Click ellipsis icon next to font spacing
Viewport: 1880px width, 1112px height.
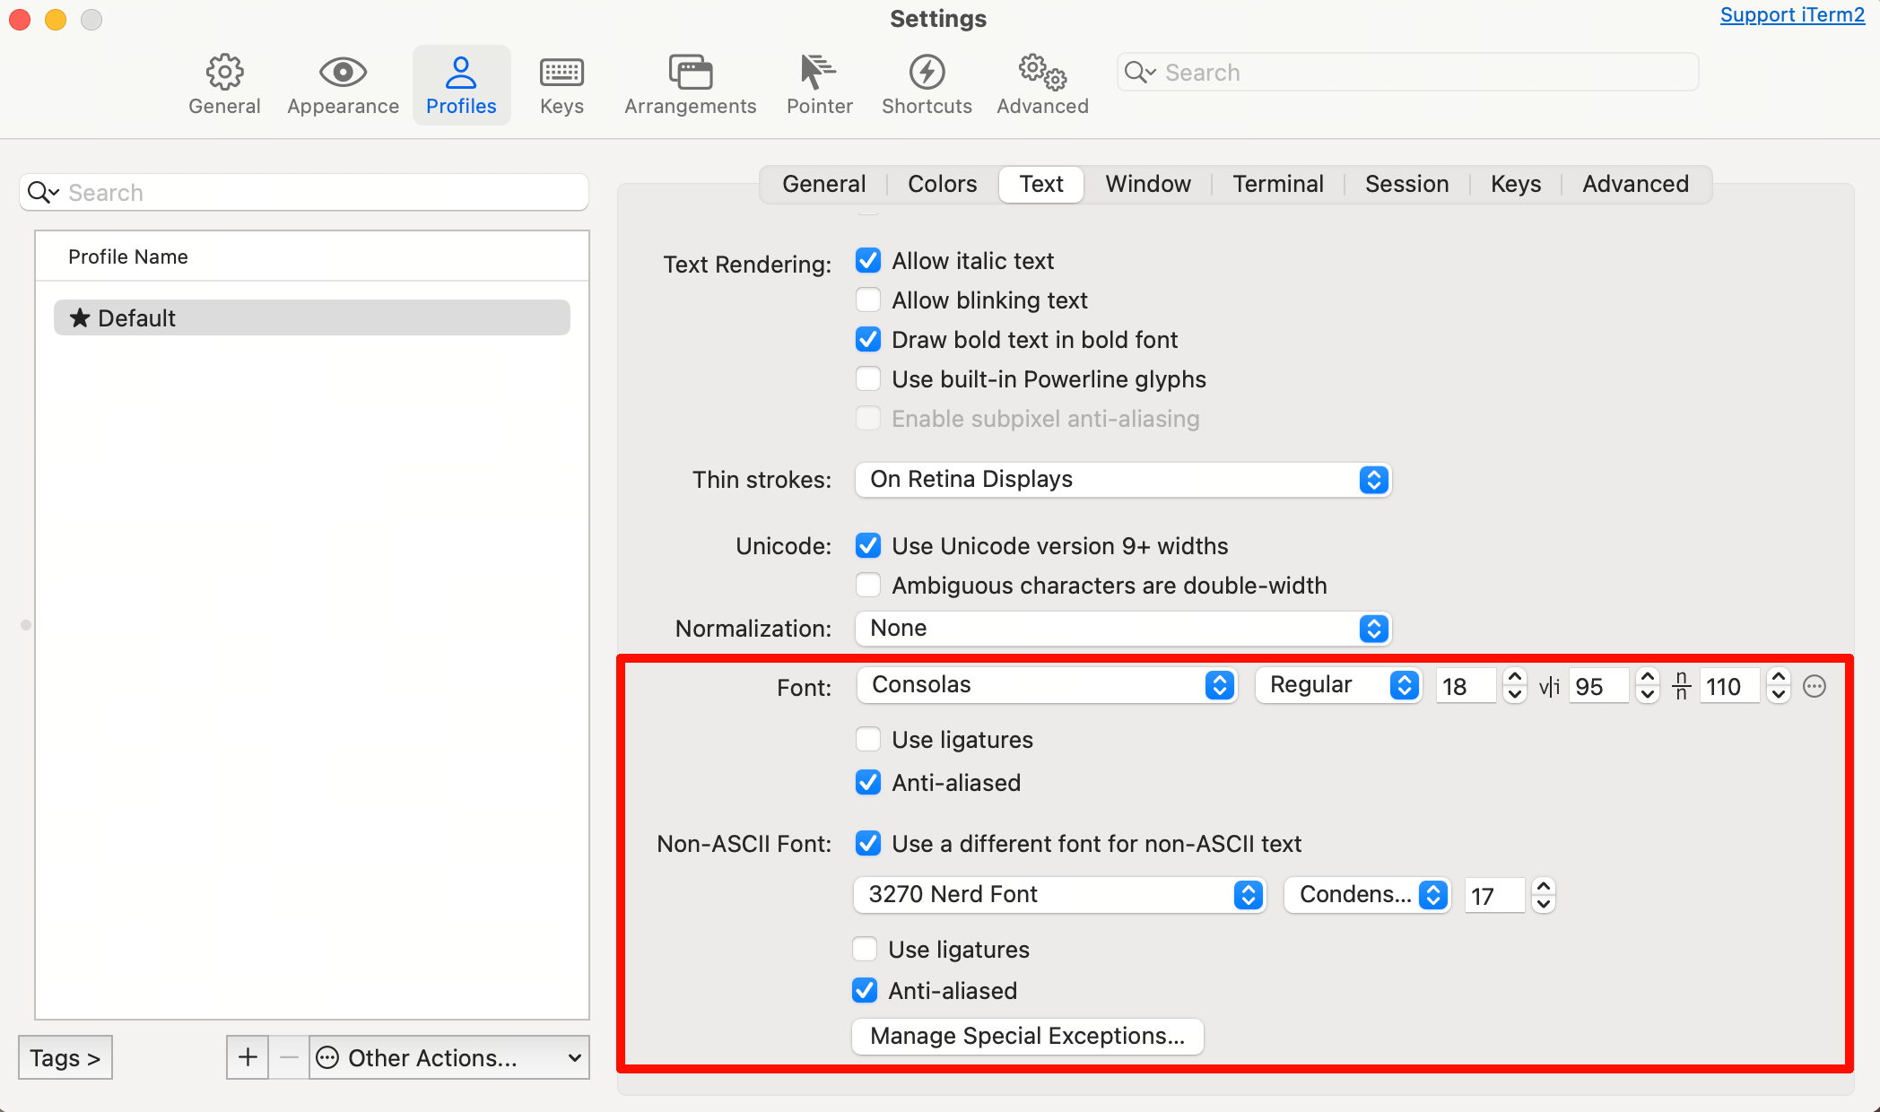[x=1815, y=687]
